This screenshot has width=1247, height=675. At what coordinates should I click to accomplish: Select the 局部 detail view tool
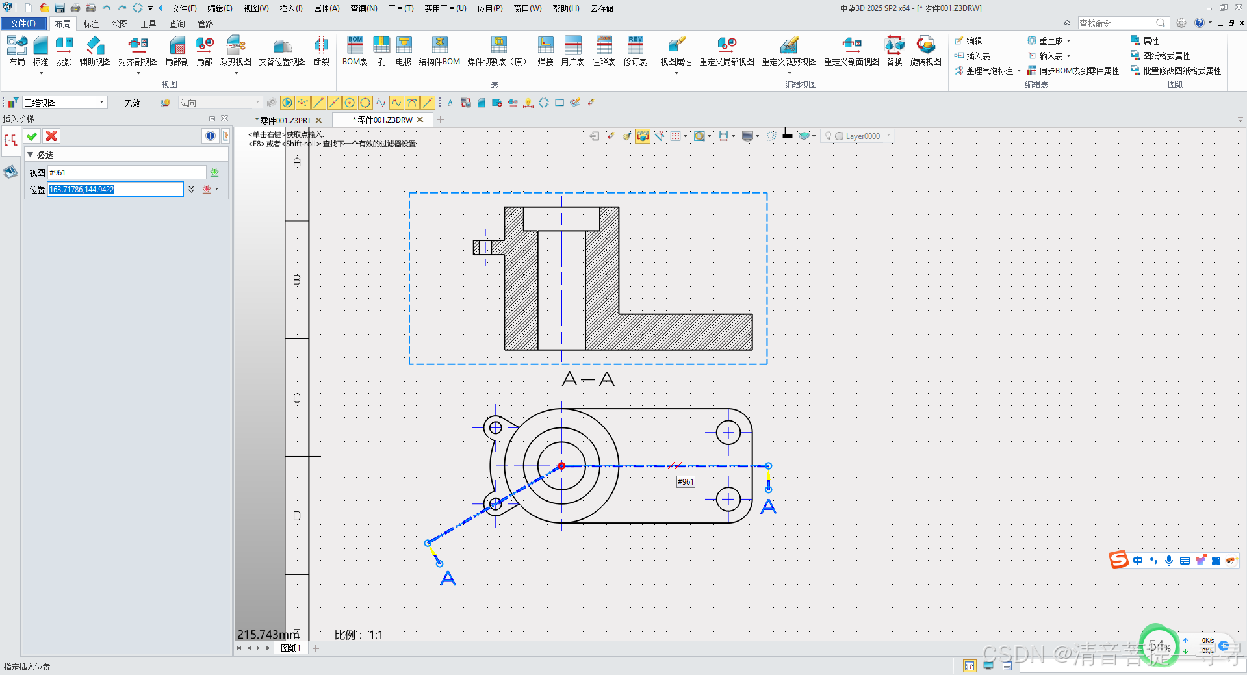coord(204,51)
